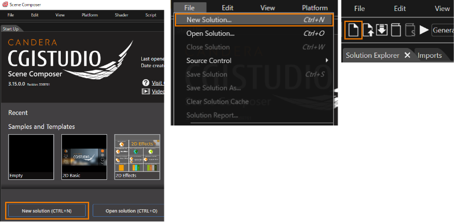Select New Solution... in the File menu
Screen dimensions: 454x222
(x=254, y=20)
